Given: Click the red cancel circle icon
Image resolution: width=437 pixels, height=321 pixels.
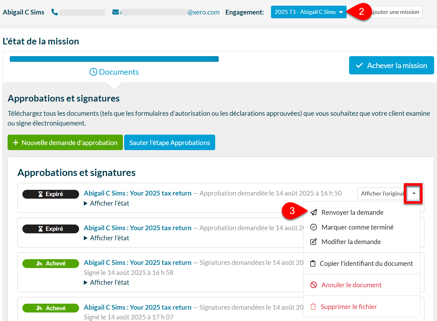Looking at the screenshot, I should (313, 285).
